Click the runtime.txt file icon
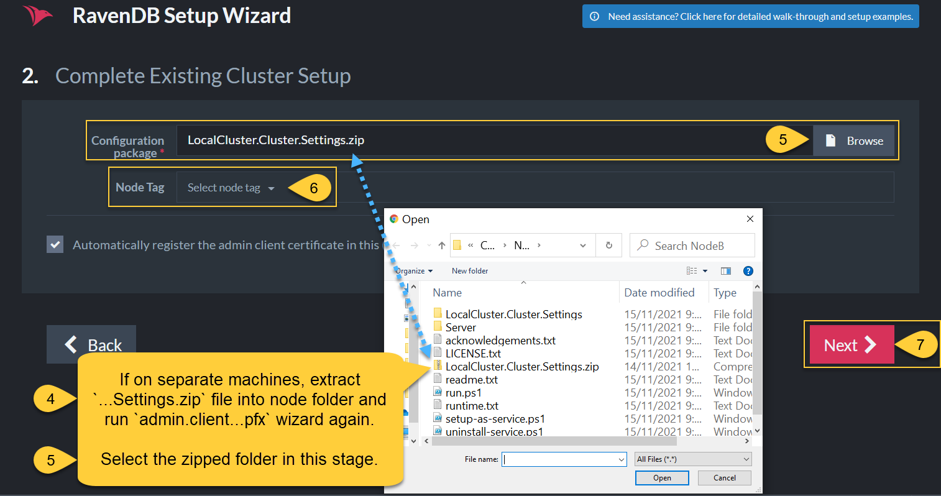 pos(438,405)
